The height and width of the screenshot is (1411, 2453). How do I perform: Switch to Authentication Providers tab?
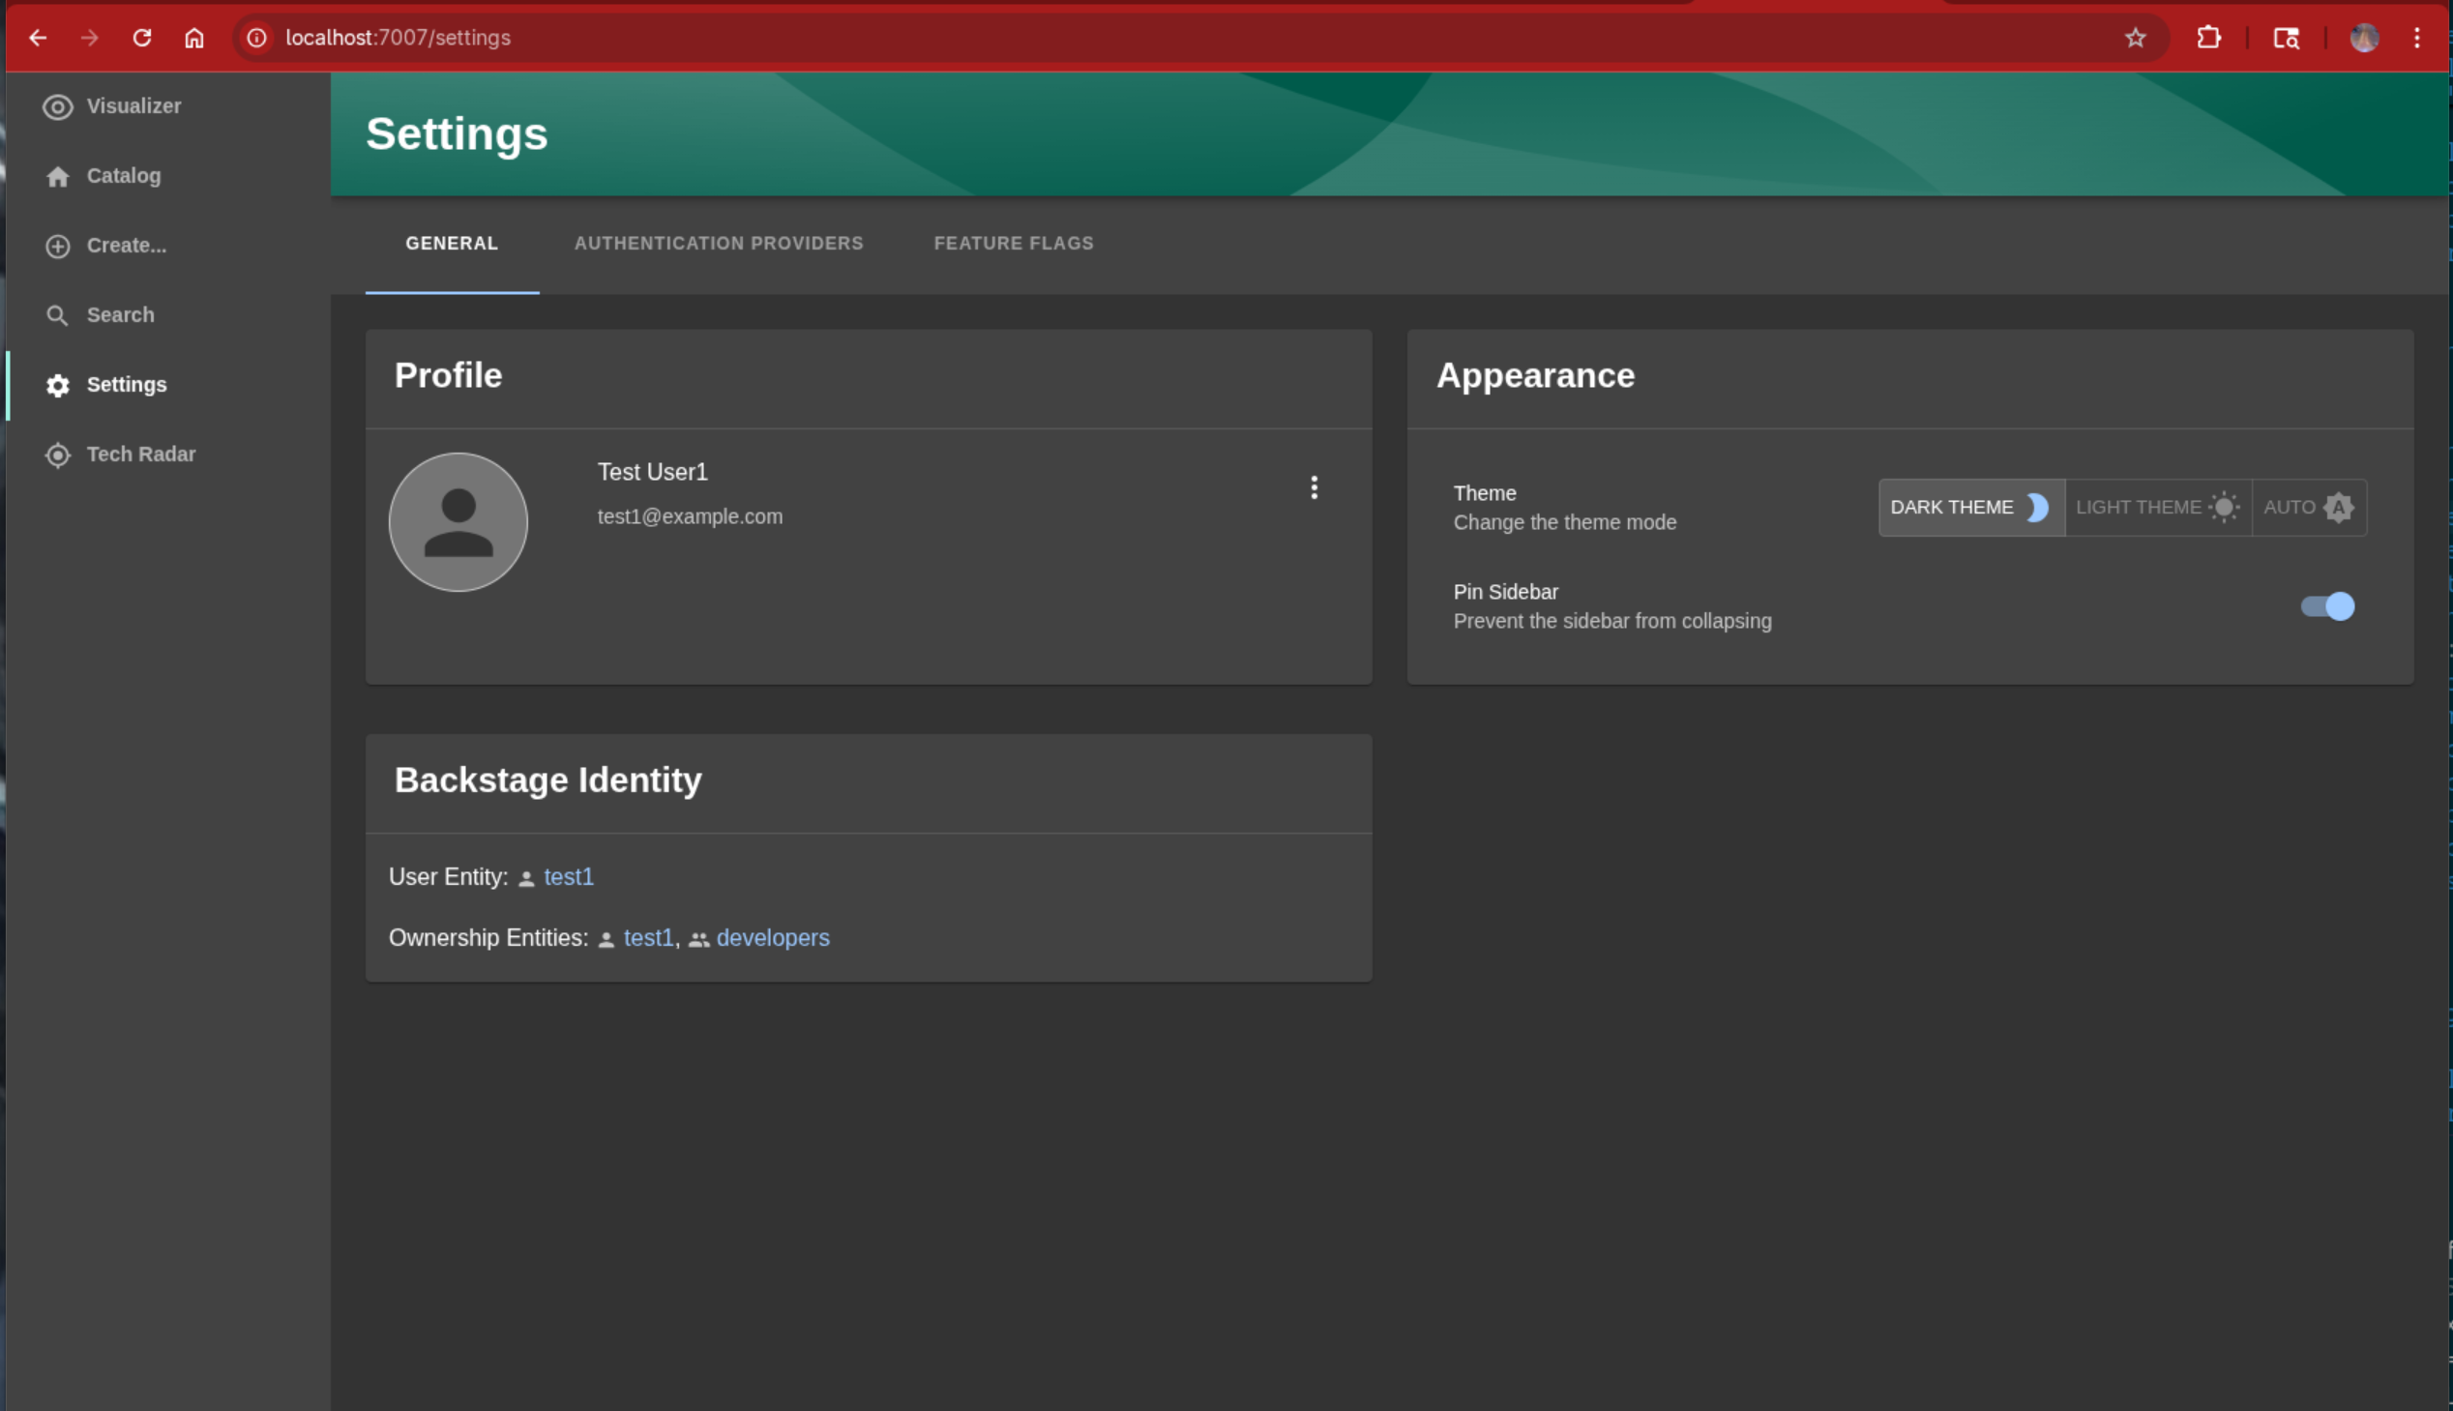(x=718, y=244)
